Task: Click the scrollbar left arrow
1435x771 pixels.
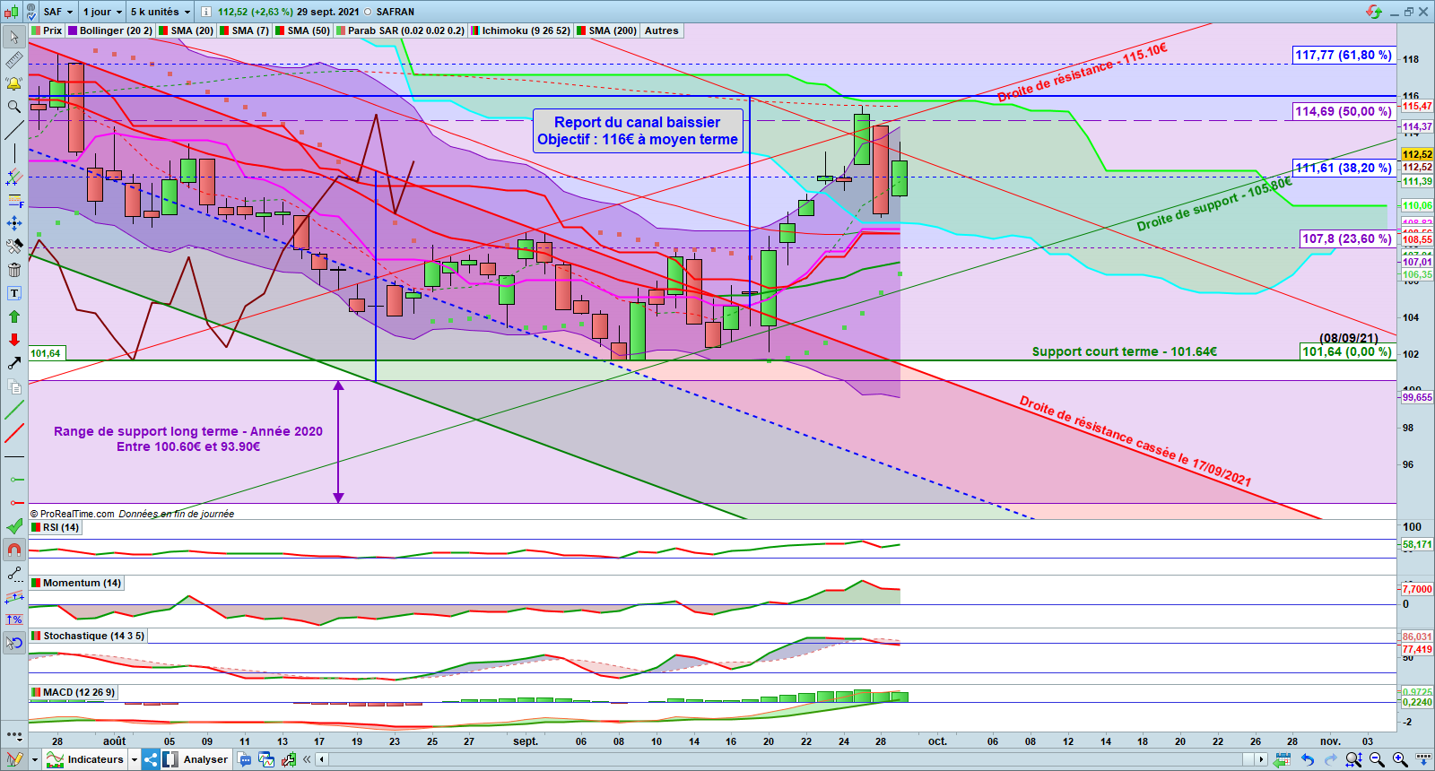Action: (x=321, y=759)
